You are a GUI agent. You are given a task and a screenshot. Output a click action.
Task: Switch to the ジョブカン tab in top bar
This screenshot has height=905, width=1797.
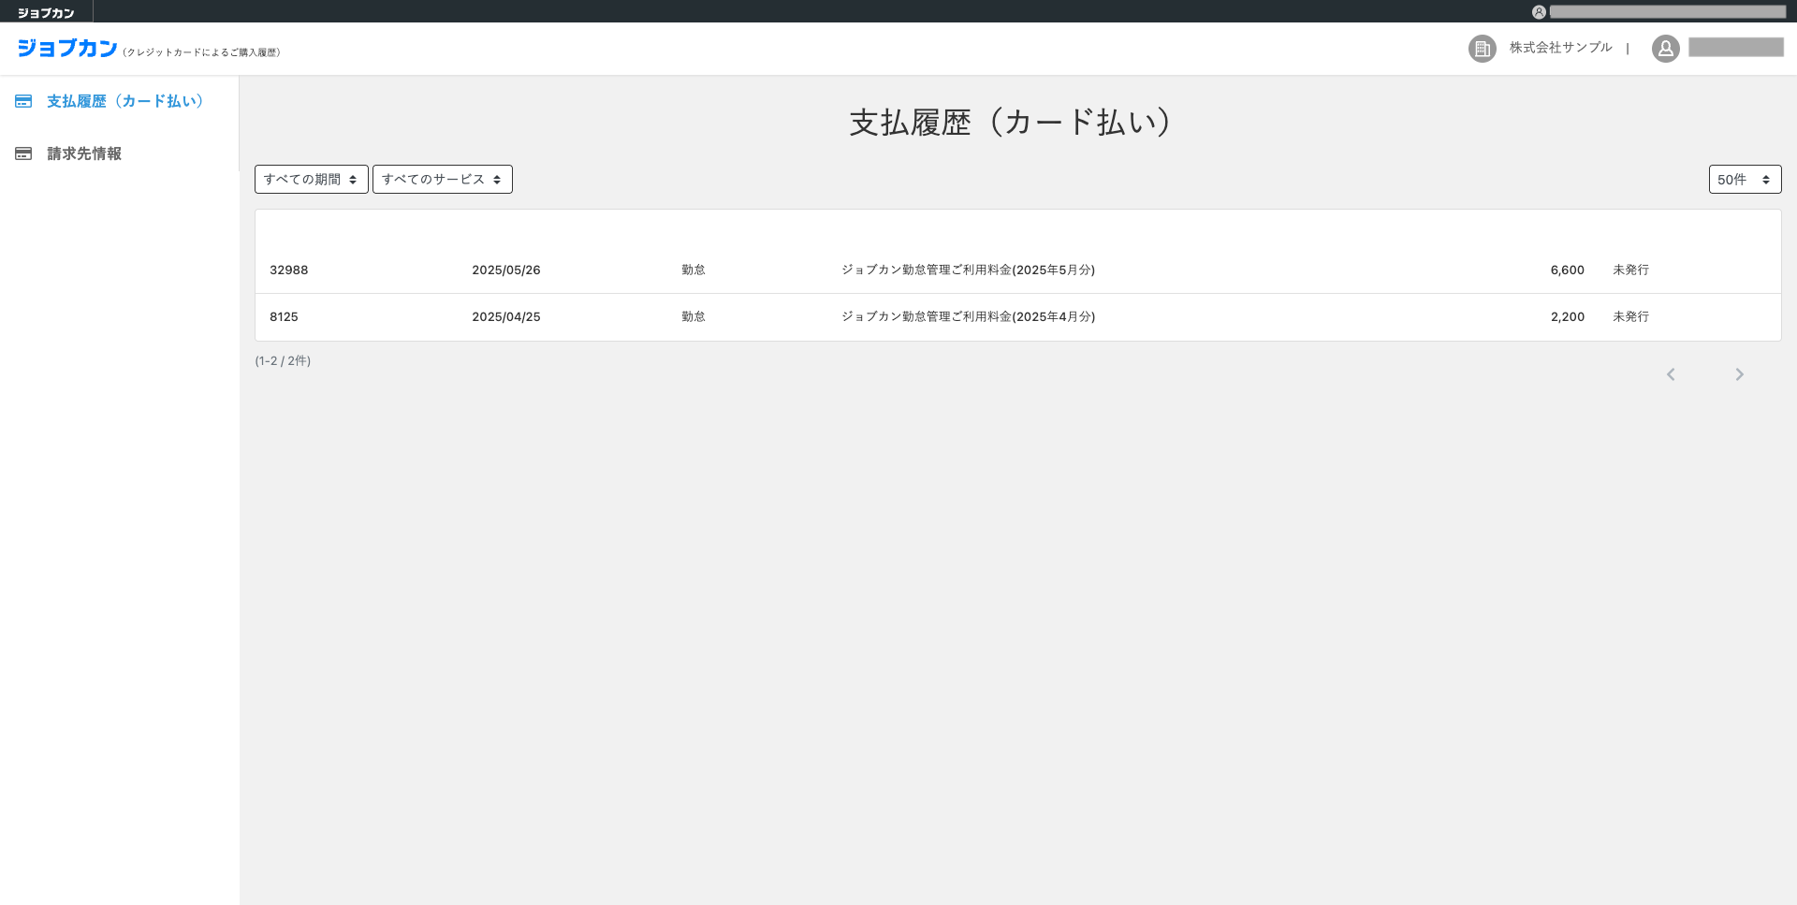click(46, 13)
